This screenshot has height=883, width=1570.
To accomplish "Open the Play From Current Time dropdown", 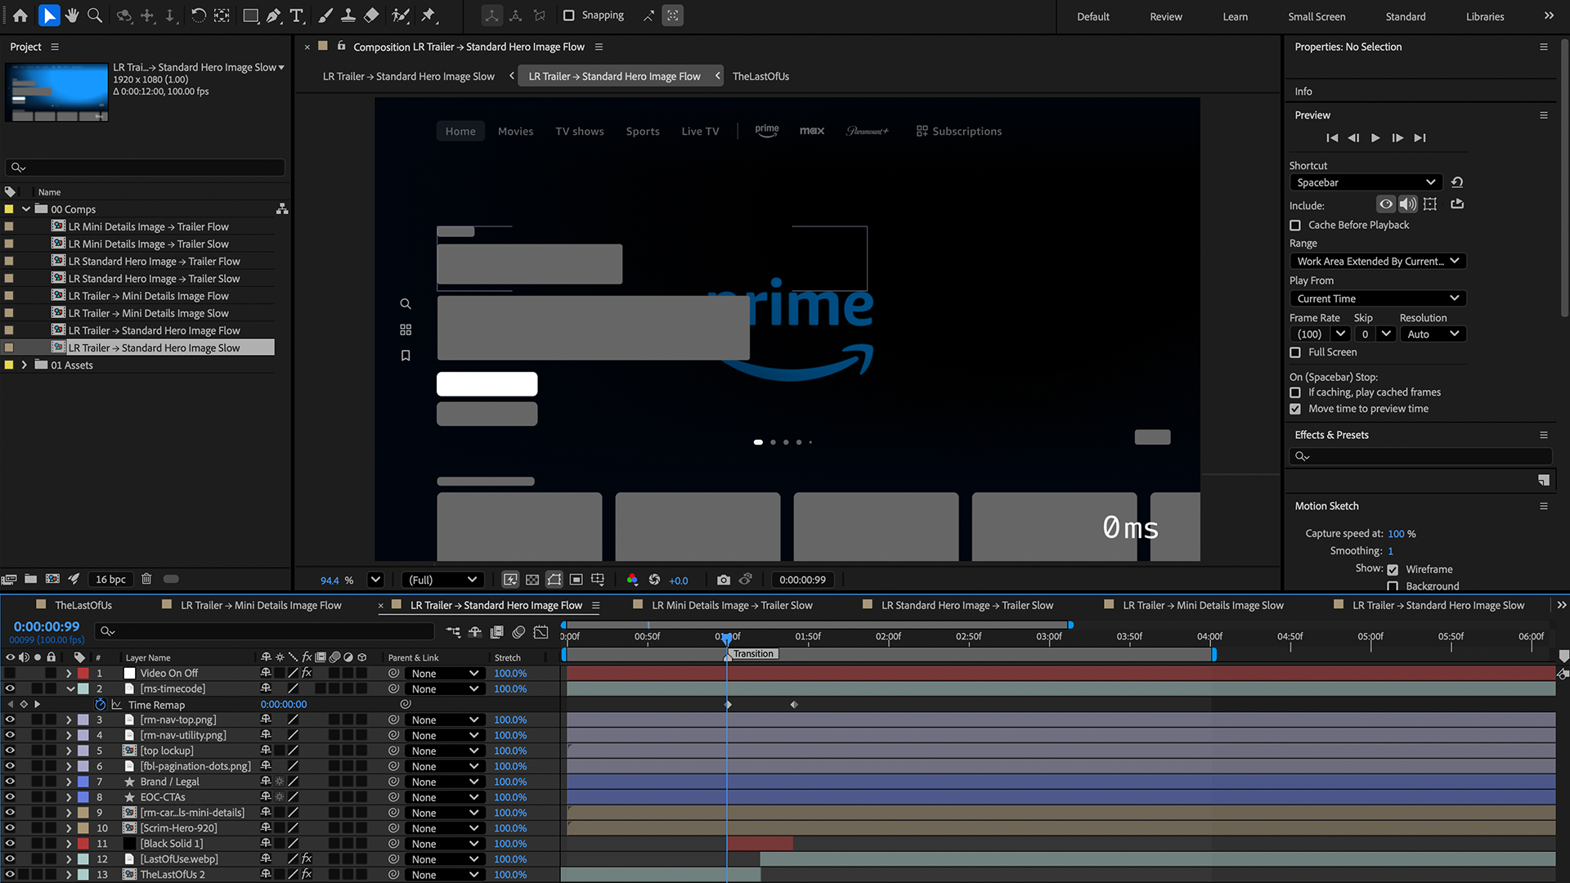I will pos(1377,298).
